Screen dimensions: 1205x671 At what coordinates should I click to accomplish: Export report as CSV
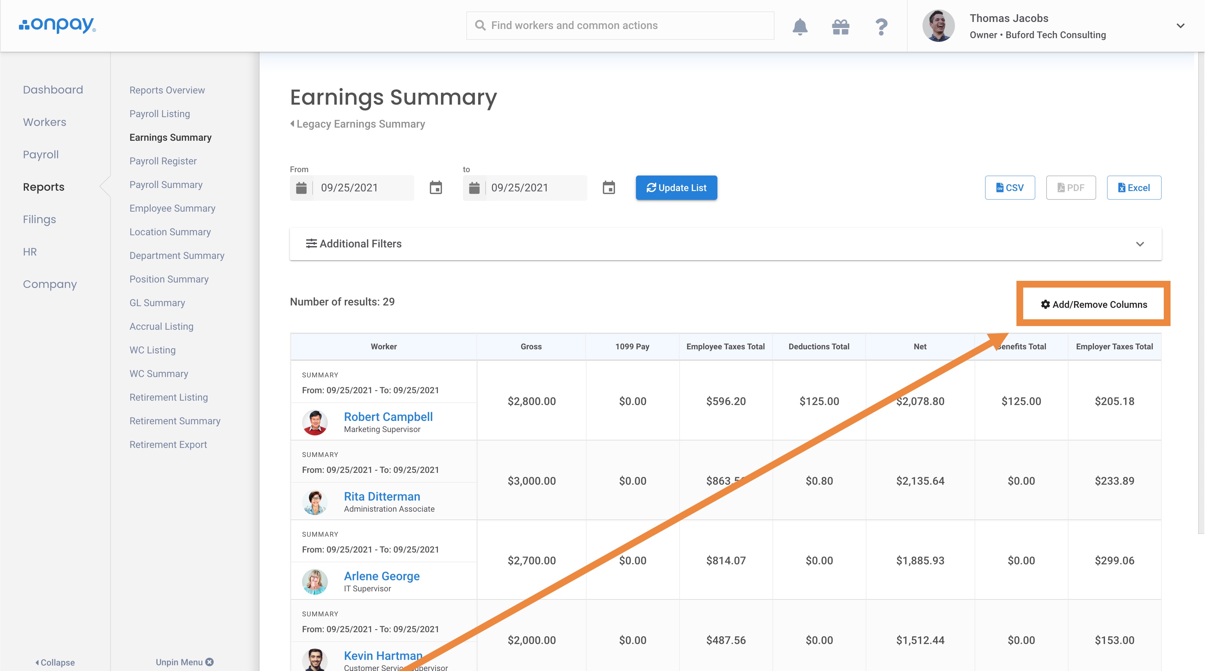1009,188
